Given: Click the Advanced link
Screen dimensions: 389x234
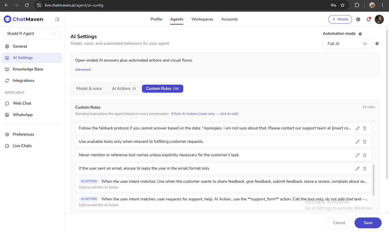Looking at the screenshot, I should pos(83,70).
